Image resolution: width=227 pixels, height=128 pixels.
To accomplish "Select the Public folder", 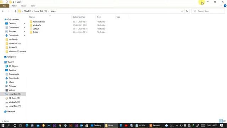I will [35, 32].
